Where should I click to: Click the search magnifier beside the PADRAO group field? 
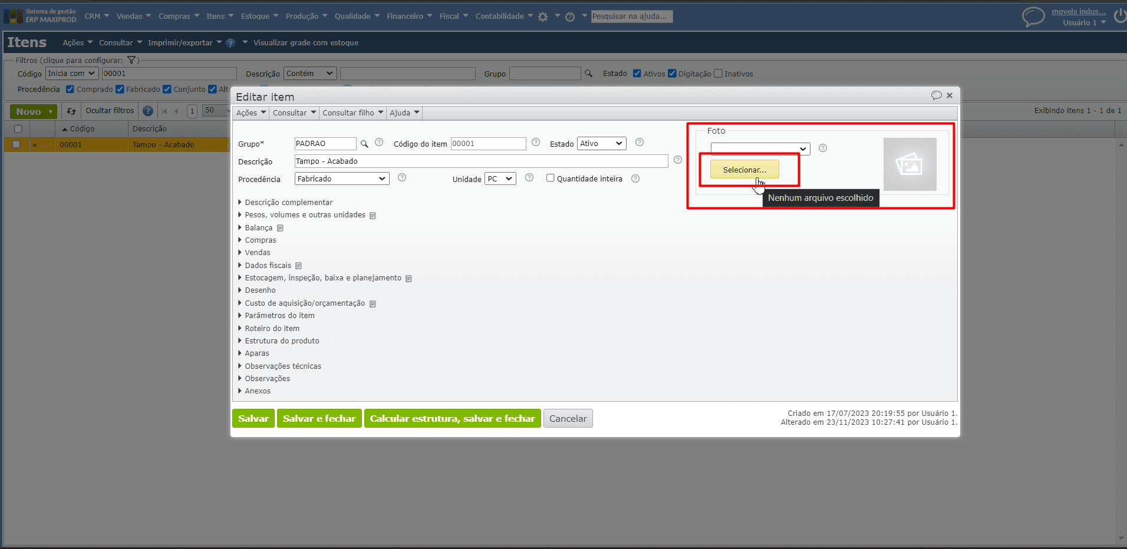[364, 144]
